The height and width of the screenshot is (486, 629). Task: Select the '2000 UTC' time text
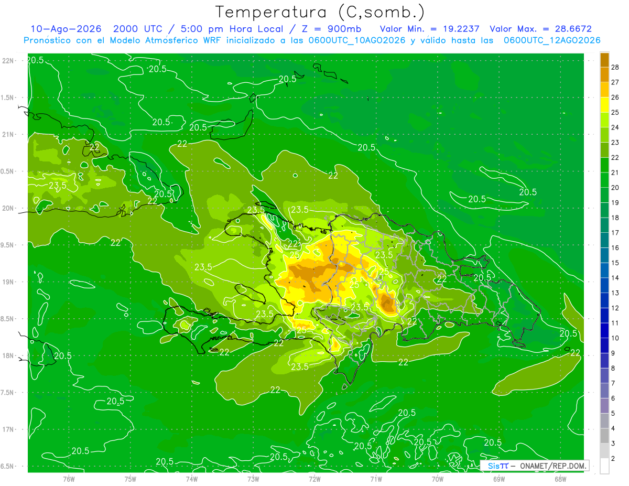(138, 29)
